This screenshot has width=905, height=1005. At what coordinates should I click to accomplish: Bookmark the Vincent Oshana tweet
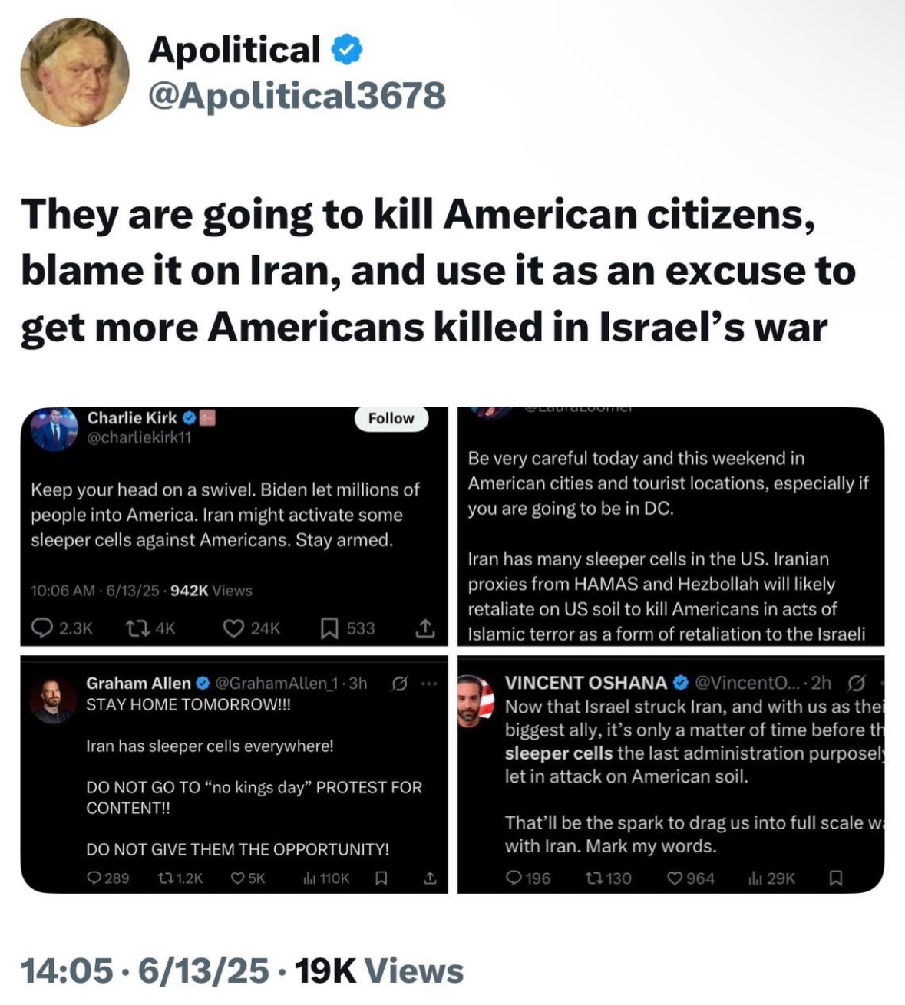[836, 878]
